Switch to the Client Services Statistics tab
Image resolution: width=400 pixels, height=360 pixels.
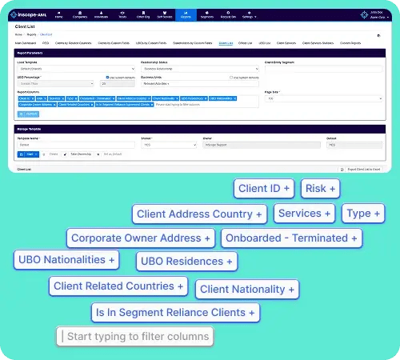[x=318, y=43]
